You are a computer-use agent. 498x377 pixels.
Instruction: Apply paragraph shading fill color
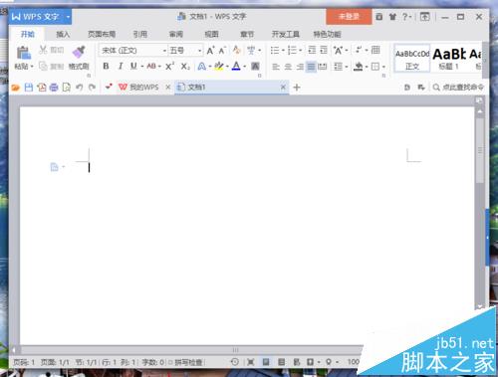(359, 67)
